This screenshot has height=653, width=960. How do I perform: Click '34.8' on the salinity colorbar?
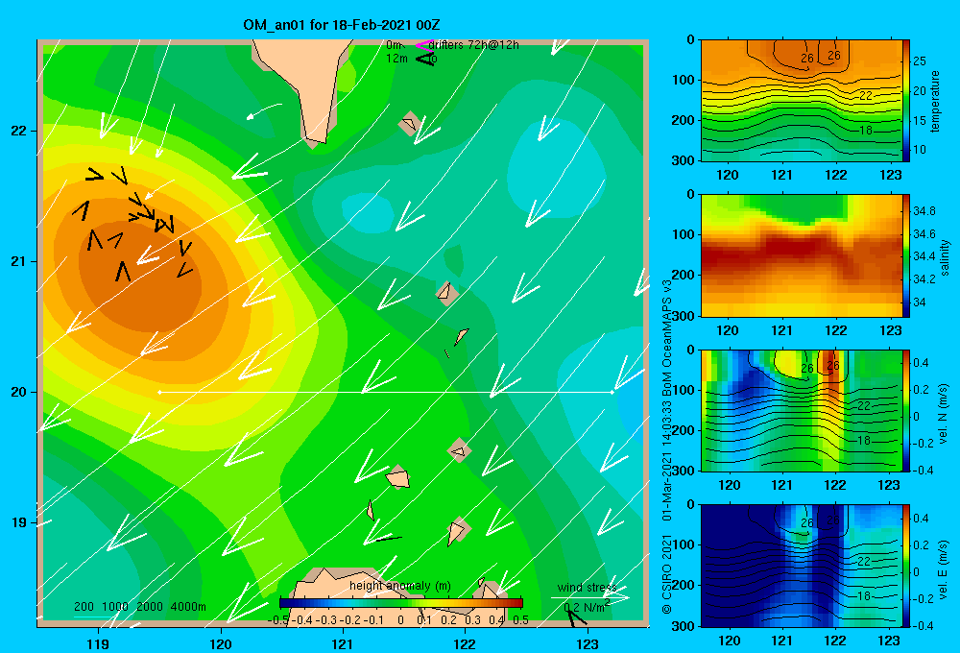tap(924, 210)
